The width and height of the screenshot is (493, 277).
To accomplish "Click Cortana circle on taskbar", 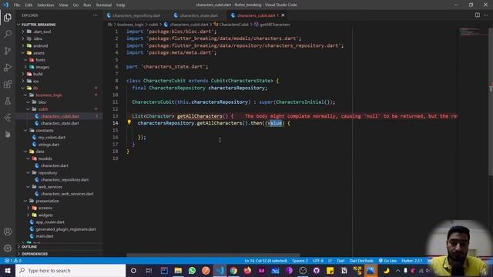I will [x=133, y=270].
